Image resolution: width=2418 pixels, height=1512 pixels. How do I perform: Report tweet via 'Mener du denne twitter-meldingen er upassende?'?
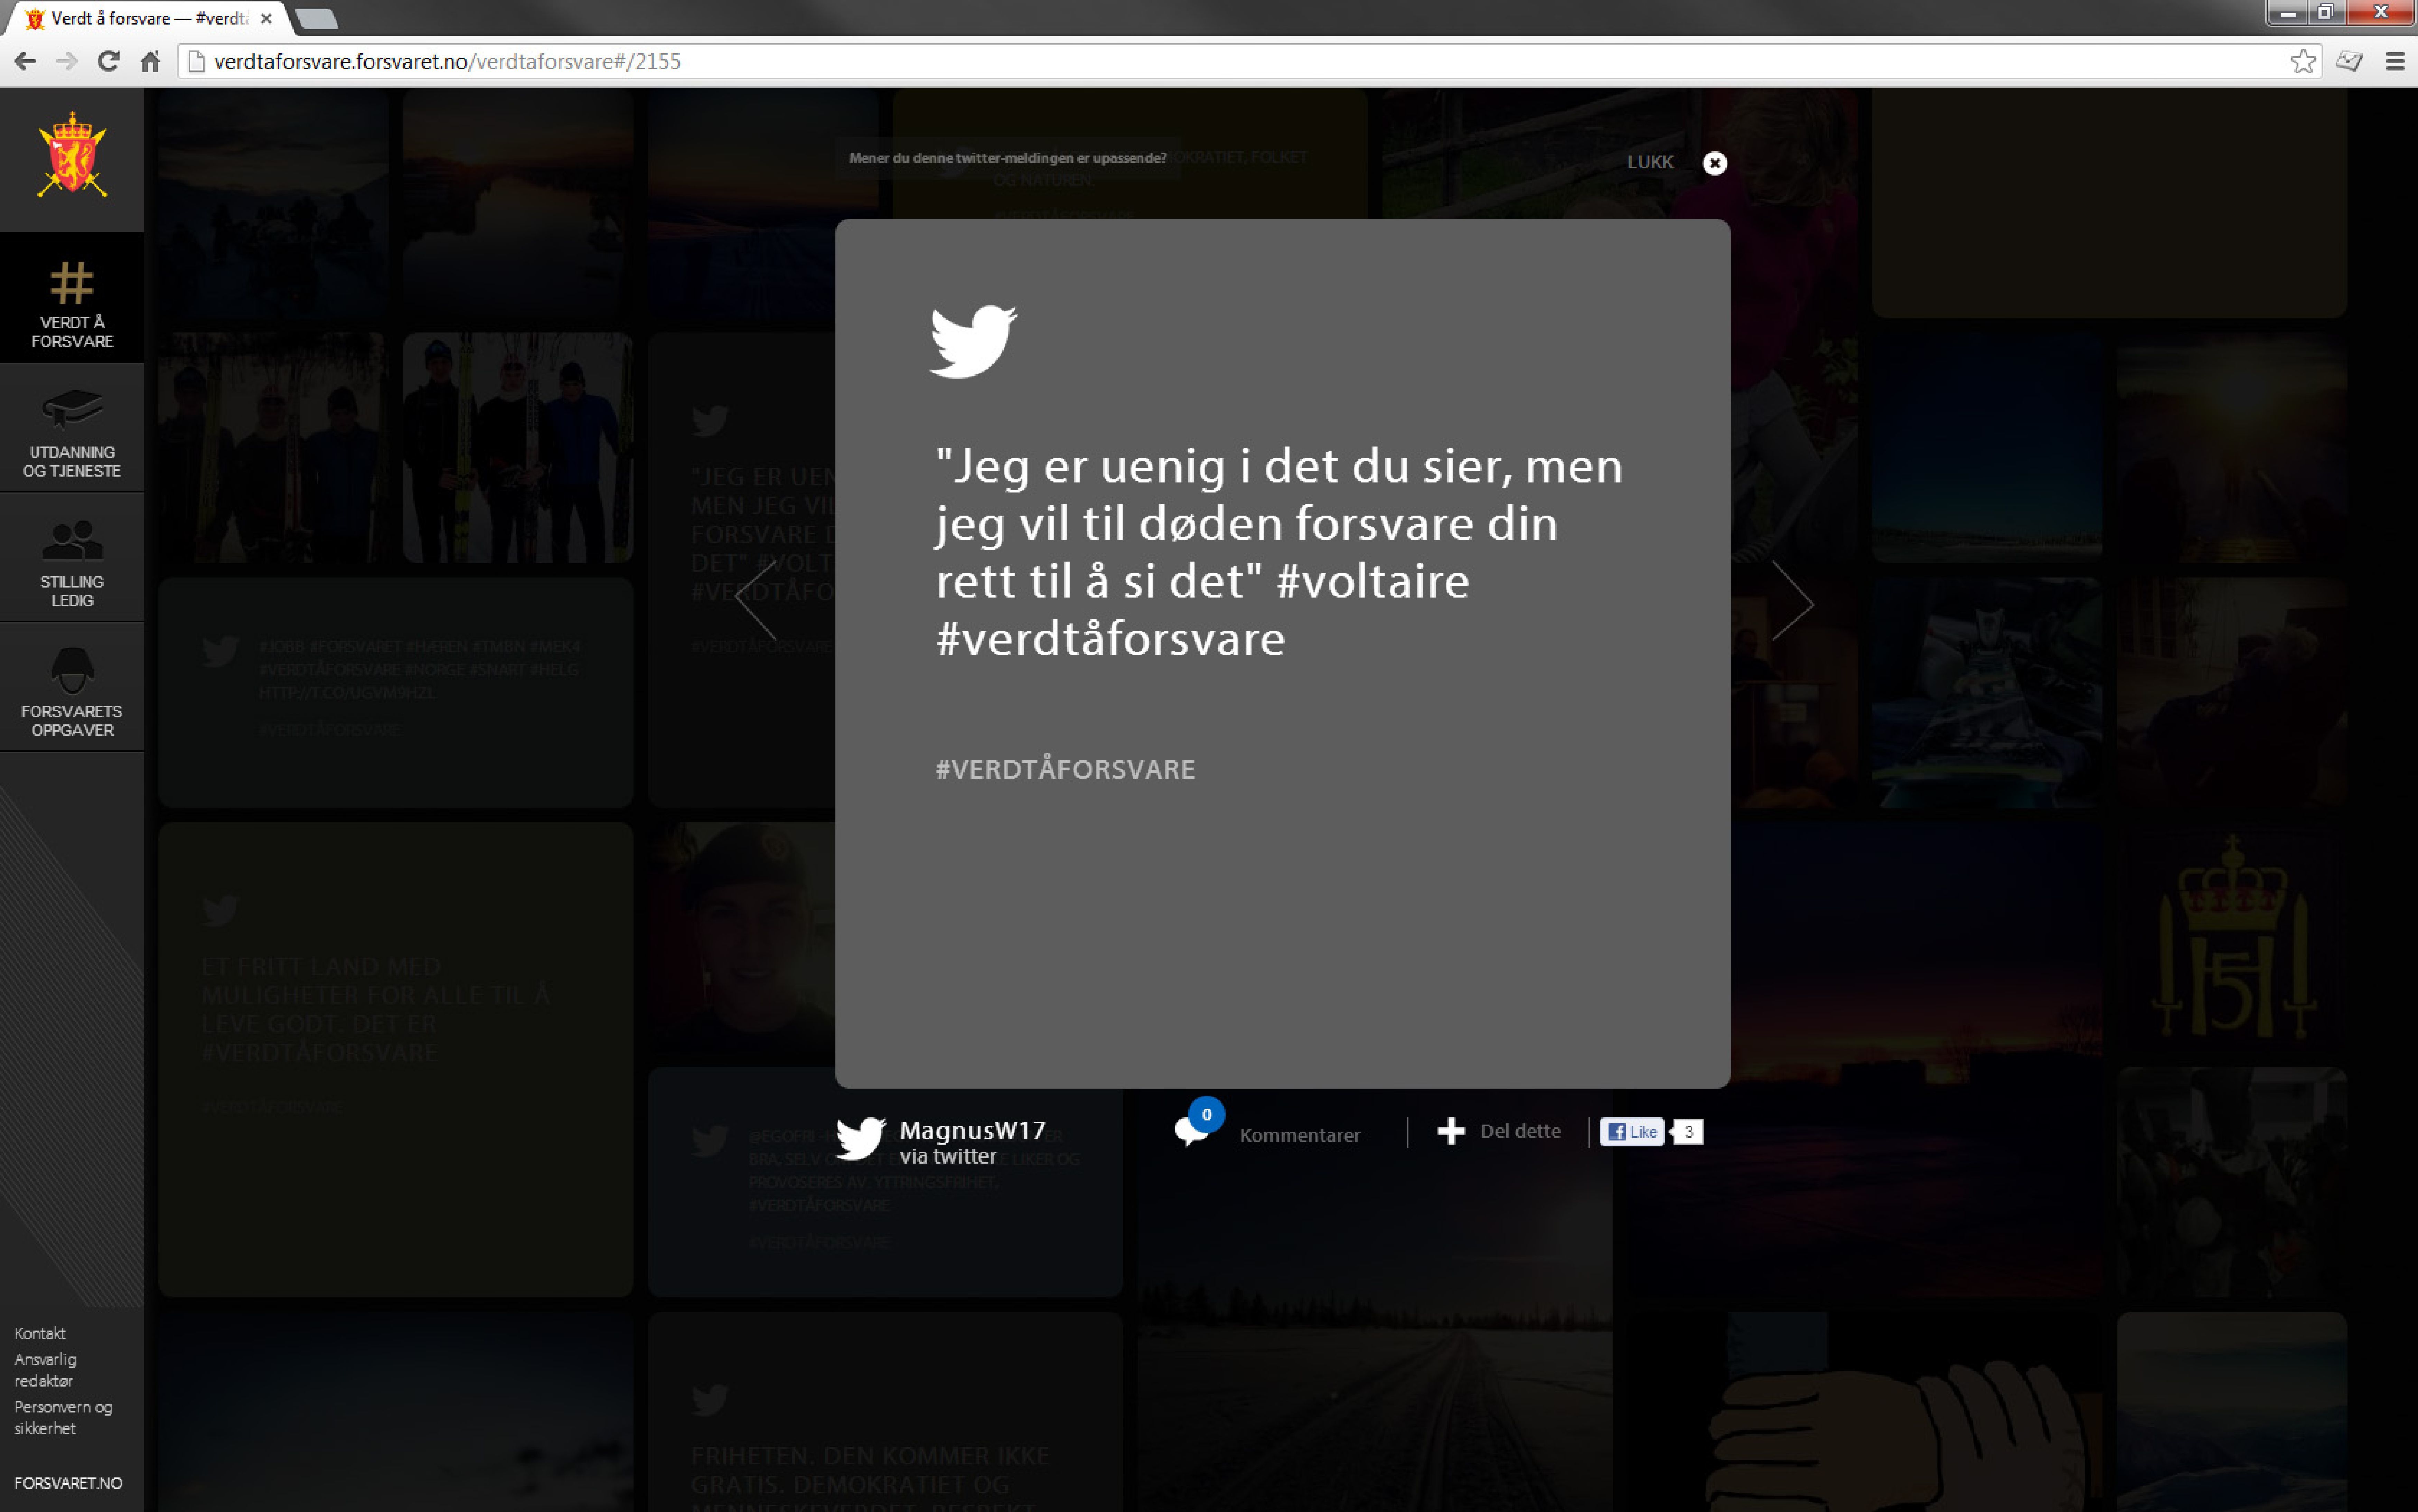coord(1007,158)
